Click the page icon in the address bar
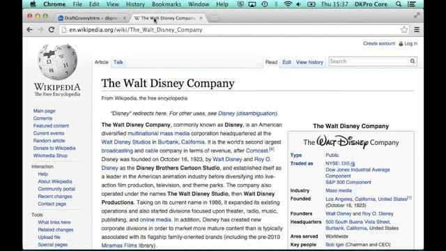This screenshot has width=446, height=251. (64, 29)
